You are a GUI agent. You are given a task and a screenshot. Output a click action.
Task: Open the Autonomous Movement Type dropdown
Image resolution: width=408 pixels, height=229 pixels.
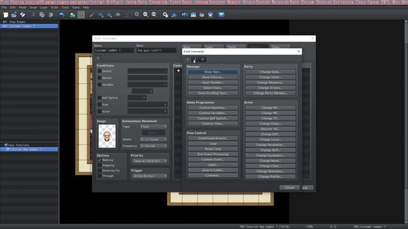coord(154,127)
